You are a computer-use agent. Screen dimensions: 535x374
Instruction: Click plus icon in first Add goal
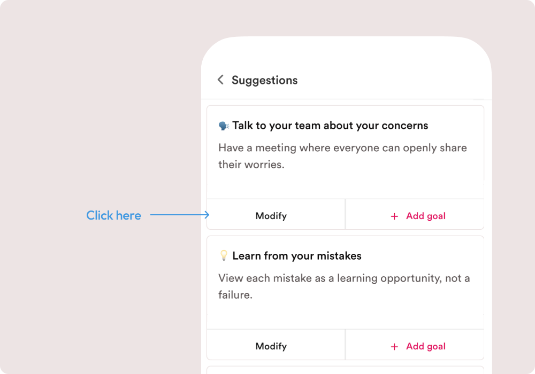pyautogui.click(x=394, y=216)
